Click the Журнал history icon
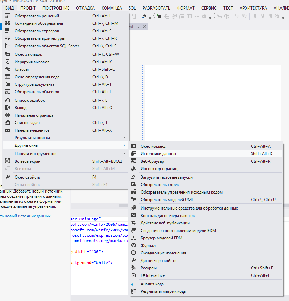289x301 pixels. pos(133,245)
